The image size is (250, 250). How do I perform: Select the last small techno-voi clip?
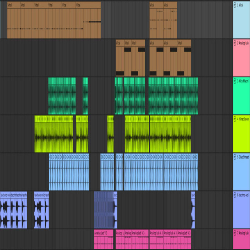(x=193, y=210)
